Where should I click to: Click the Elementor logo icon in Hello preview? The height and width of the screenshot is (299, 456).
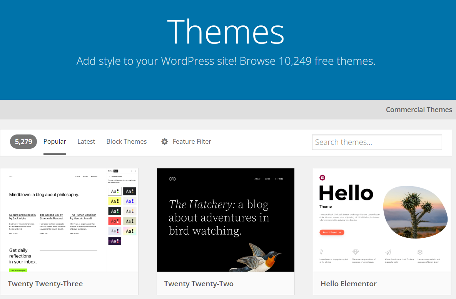(x=322, y=178)
